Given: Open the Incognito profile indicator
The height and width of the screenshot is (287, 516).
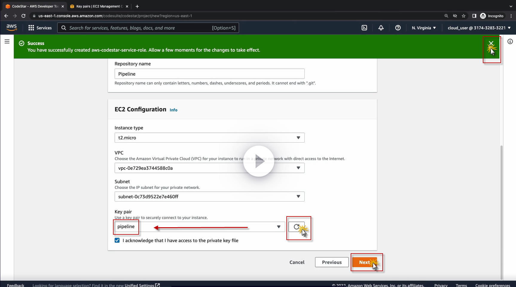Looking at the screenshot, I should pyautogui.click(x=492, y=16).
